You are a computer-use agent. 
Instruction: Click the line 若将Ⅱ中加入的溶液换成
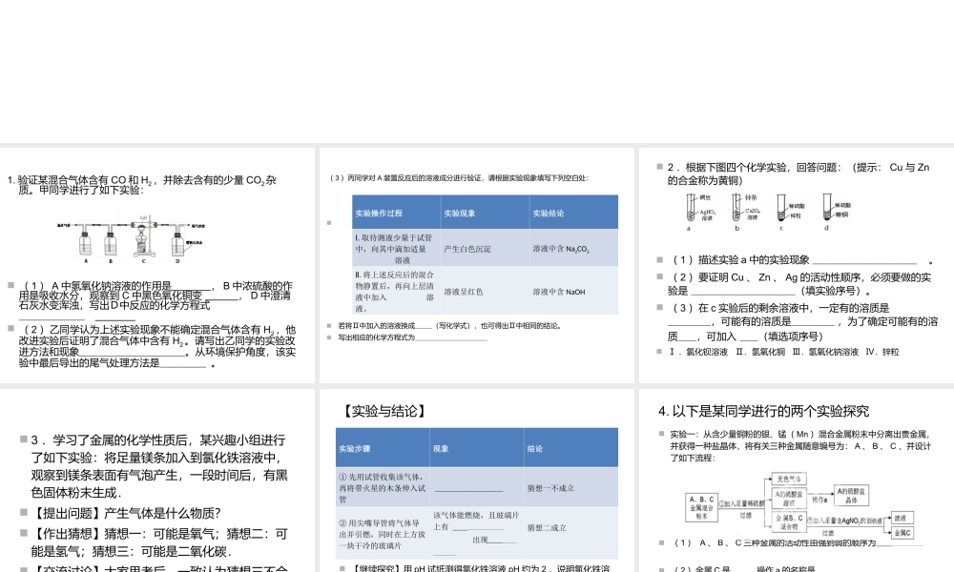[449, 326]
